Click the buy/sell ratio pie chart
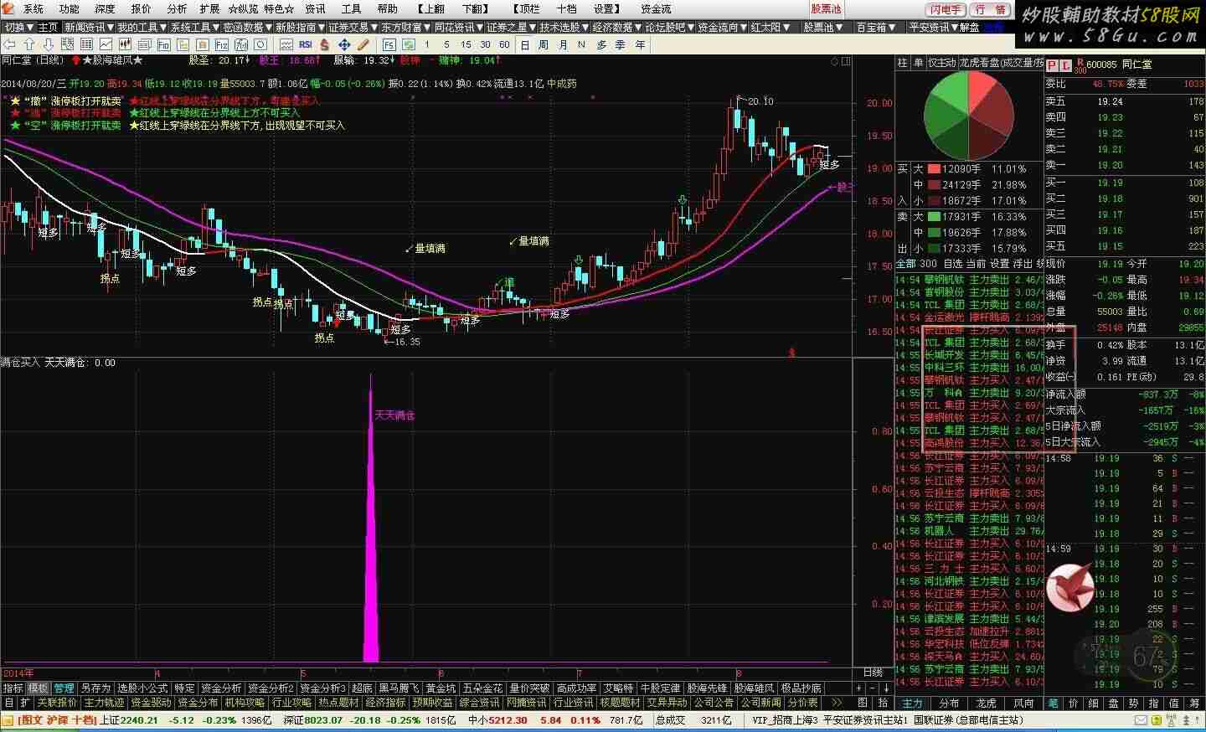 (967, 116)
